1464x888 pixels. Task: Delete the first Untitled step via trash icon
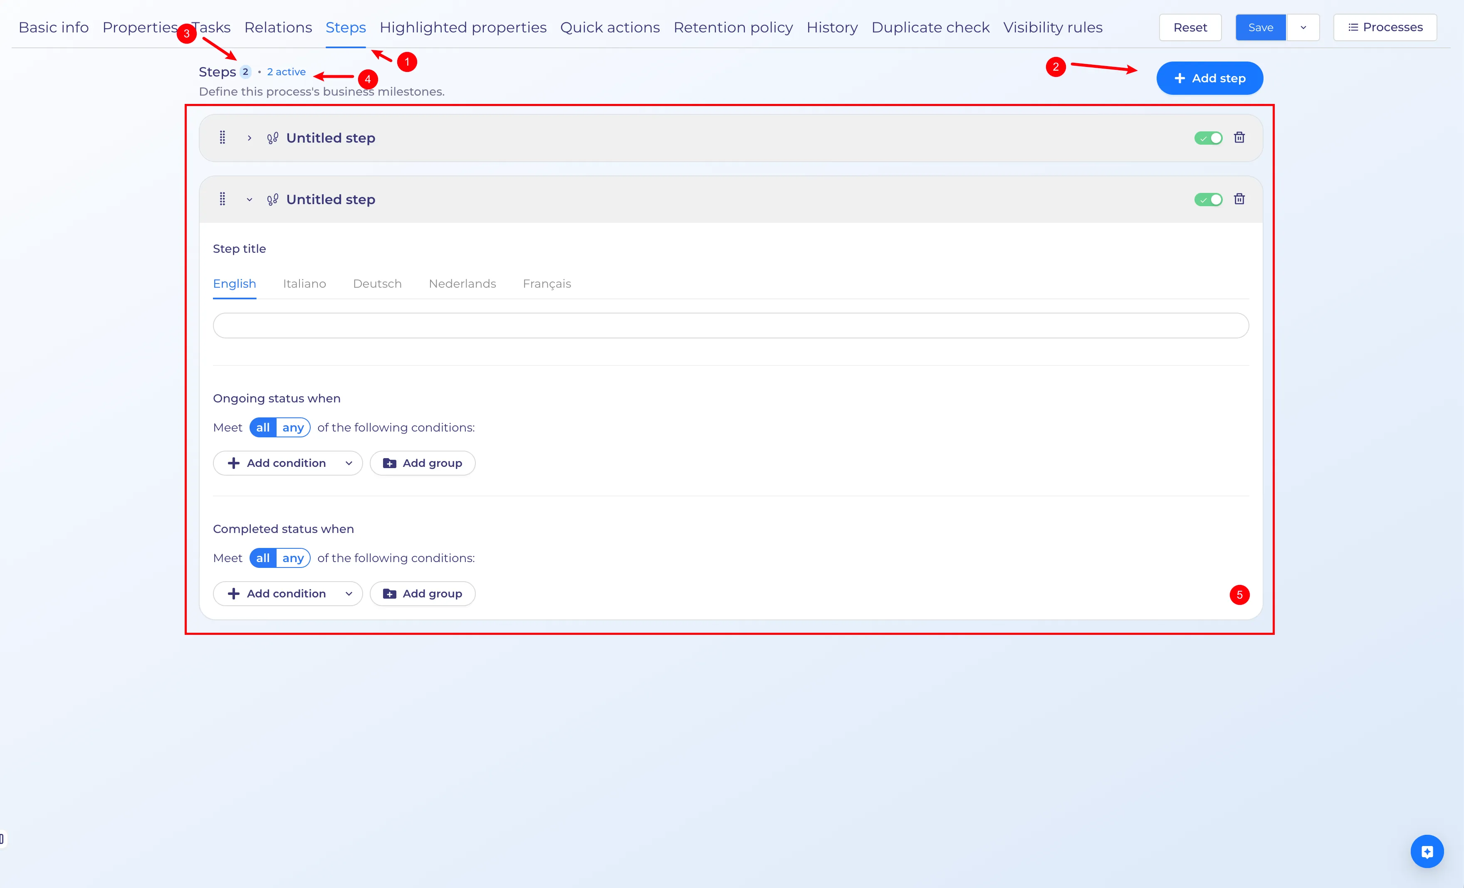(x=1239, y=138)
